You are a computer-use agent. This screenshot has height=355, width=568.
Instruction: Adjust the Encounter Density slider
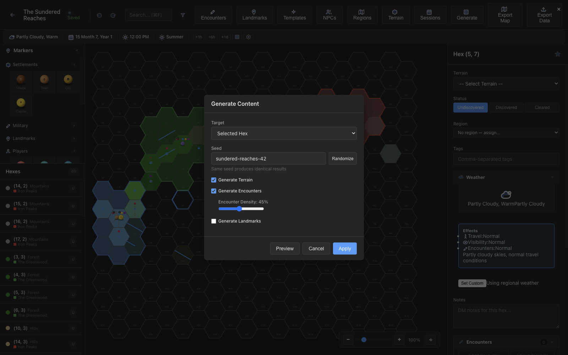pos(241,209)
